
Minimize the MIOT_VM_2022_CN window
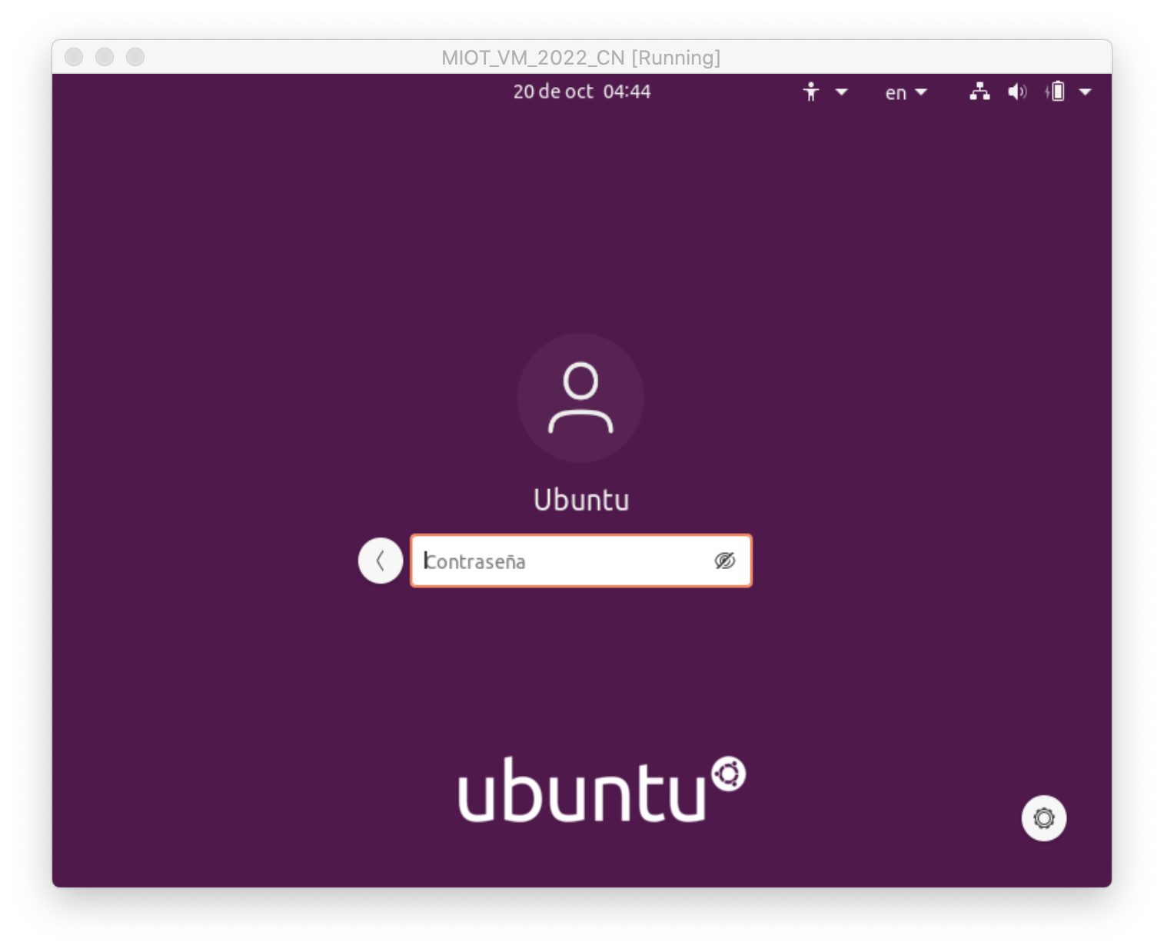pos(105,57)
